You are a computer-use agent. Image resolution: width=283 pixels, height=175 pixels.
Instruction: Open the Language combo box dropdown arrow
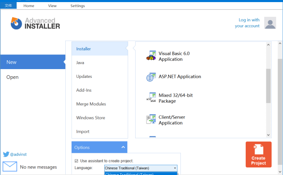pyautogui.click(x=175, y=168)
